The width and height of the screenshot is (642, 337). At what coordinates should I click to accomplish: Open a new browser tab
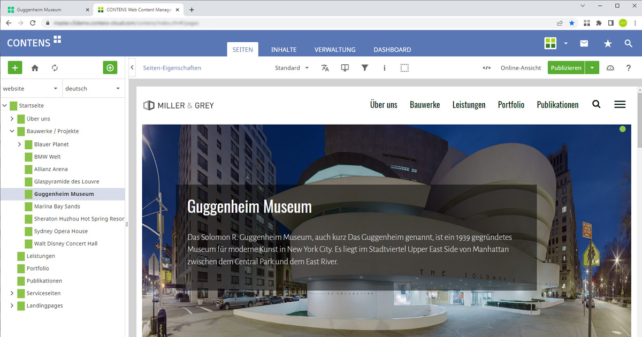tap(192, 10)
